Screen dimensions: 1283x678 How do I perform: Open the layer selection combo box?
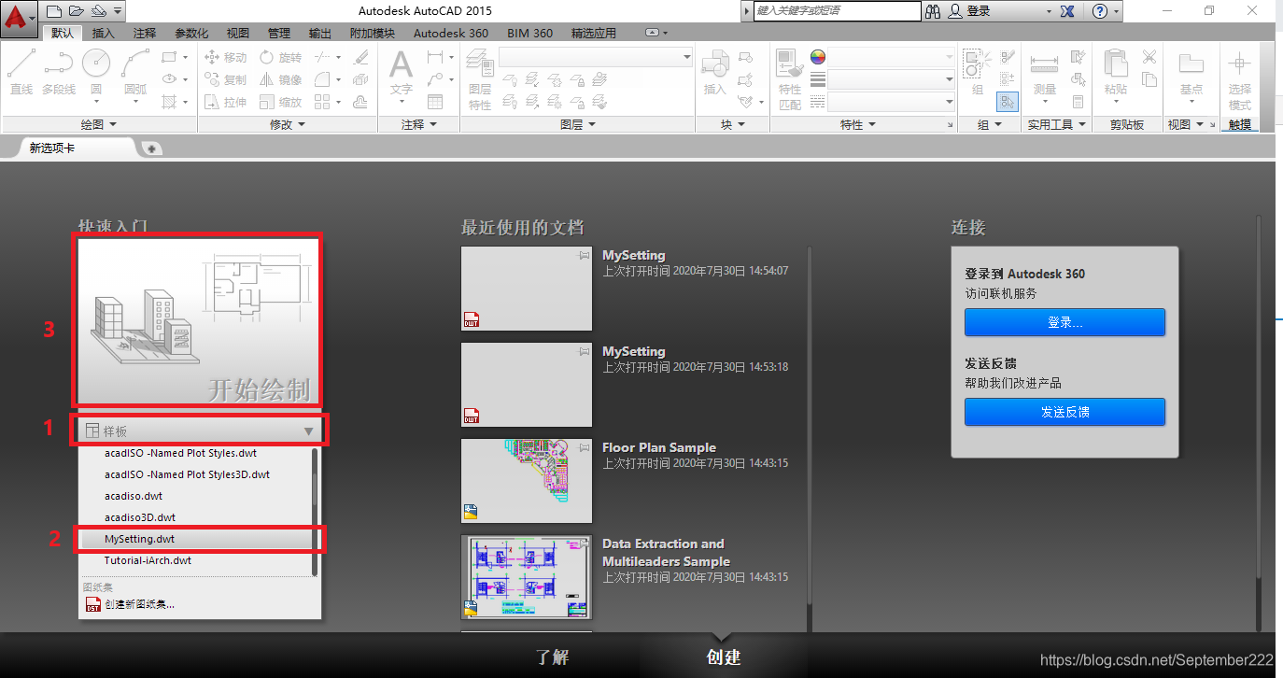click(x=595, y=58)
